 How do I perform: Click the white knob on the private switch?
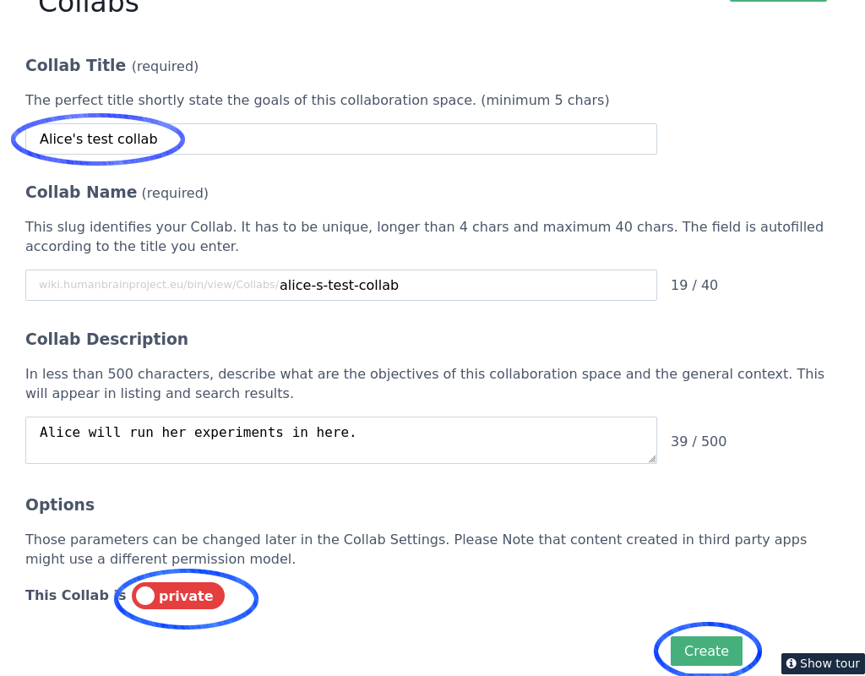[145, 596]
